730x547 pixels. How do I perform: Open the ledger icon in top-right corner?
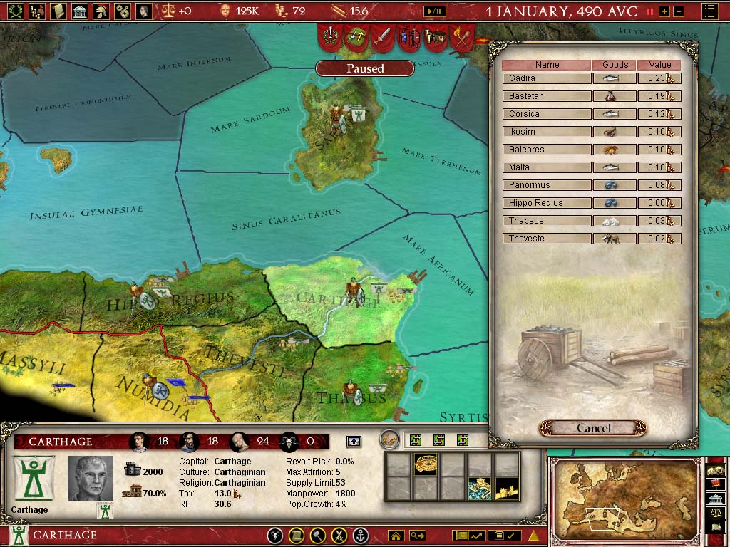710,11
